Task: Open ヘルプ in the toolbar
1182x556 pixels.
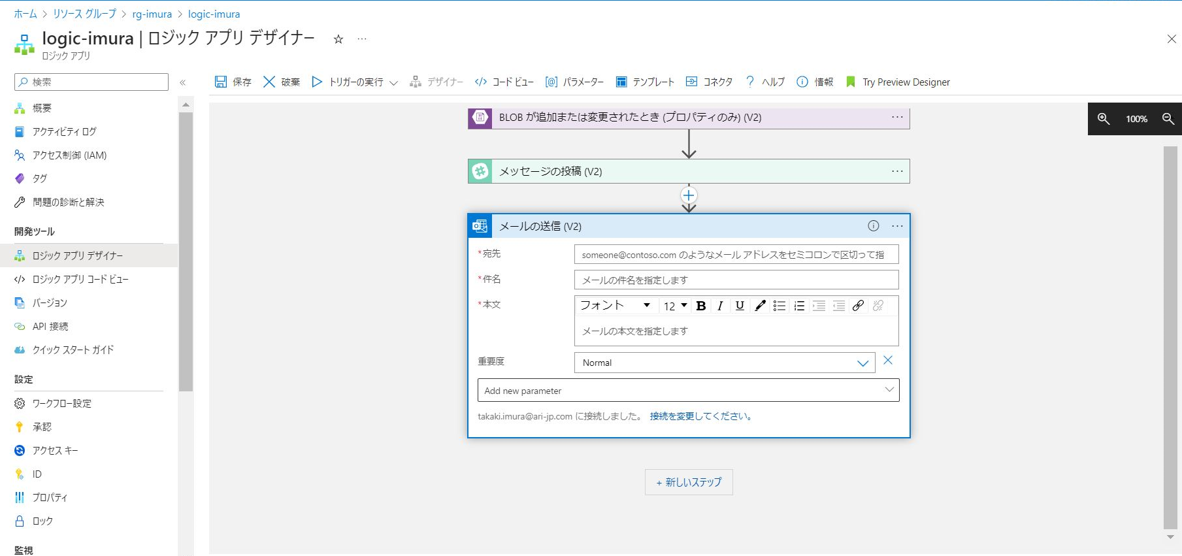Action: click(x=765, y=82)
